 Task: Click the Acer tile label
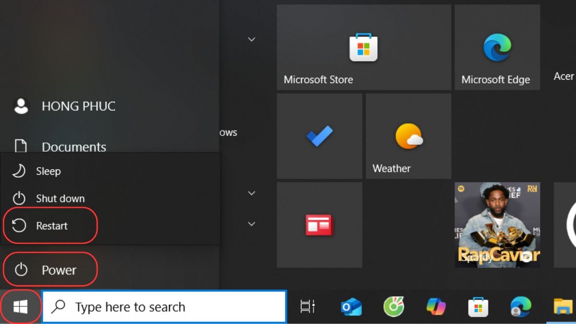pos(564,76)
